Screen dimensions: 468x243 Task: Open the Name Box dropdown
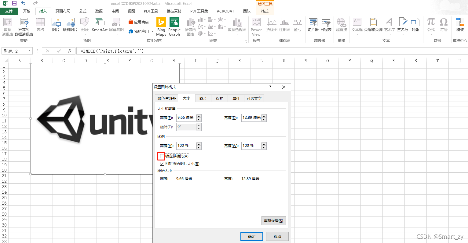(30, 51)
